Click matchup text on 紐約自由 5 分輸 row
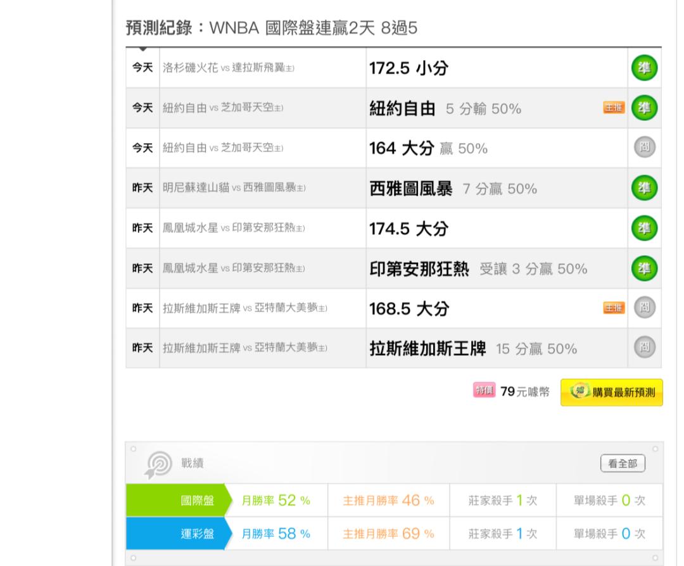 click(x=223, y=108)
